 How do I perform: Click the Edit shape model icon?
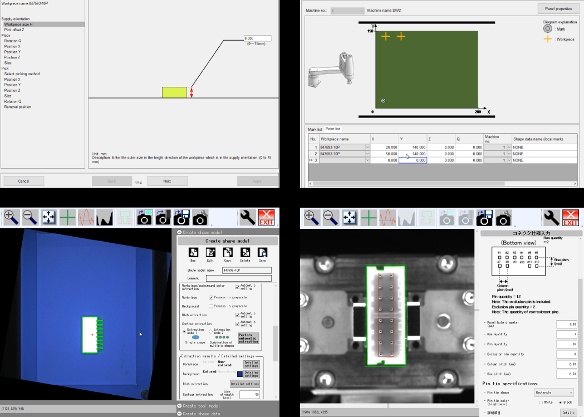(210, 253)
